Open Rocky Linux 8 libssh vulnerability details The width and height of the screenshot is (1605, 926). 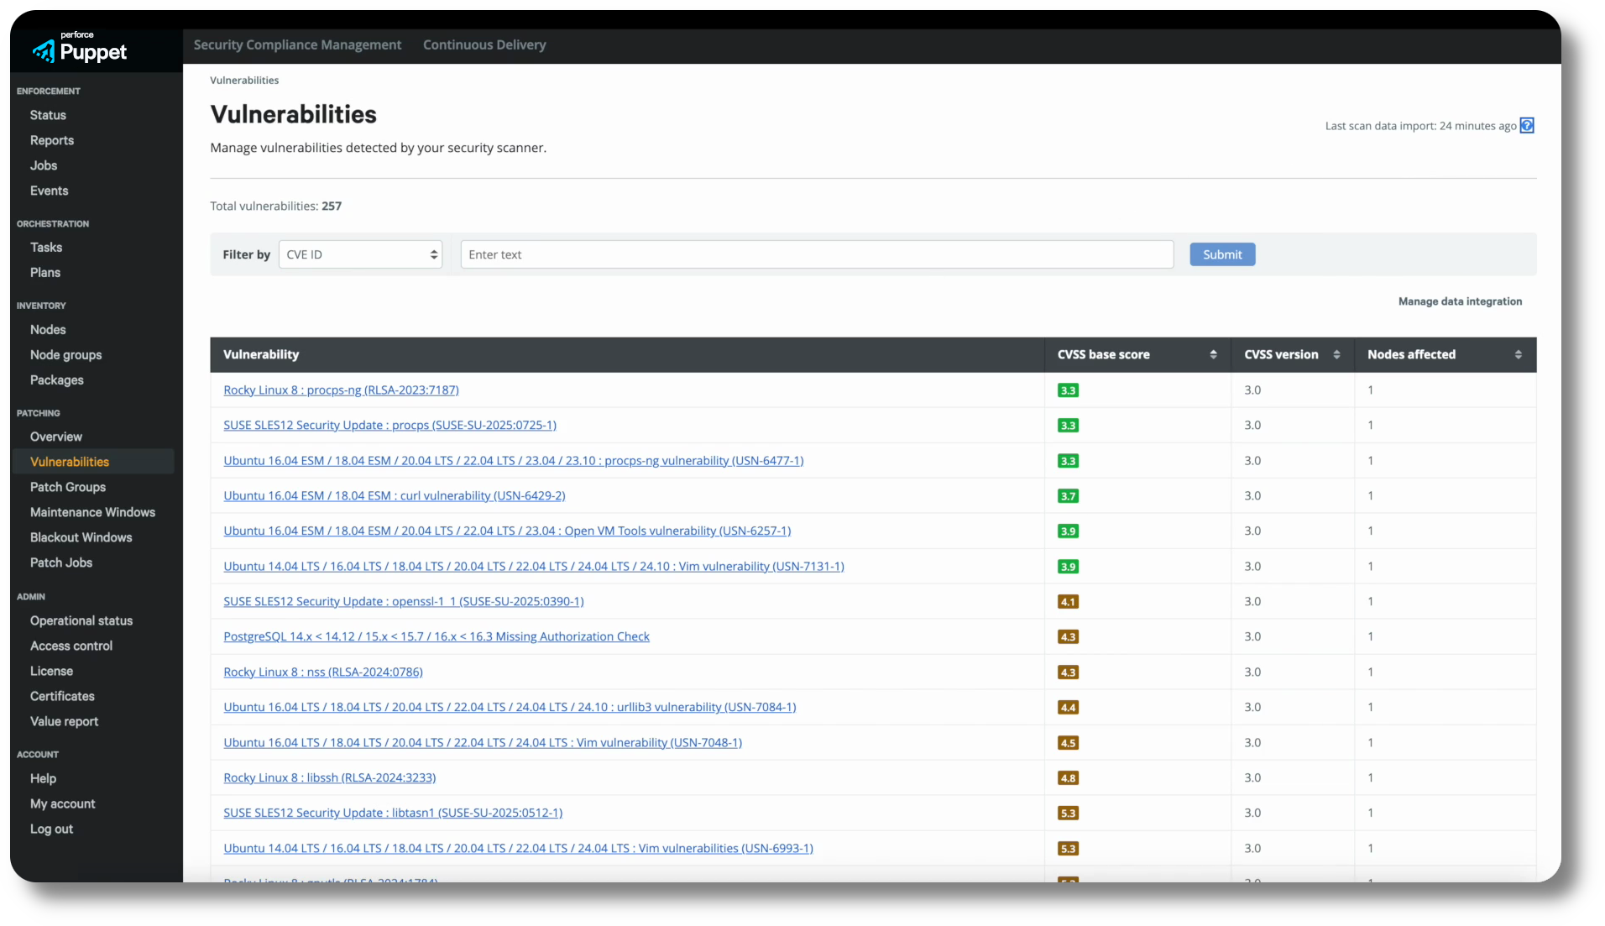coord(329,777)
